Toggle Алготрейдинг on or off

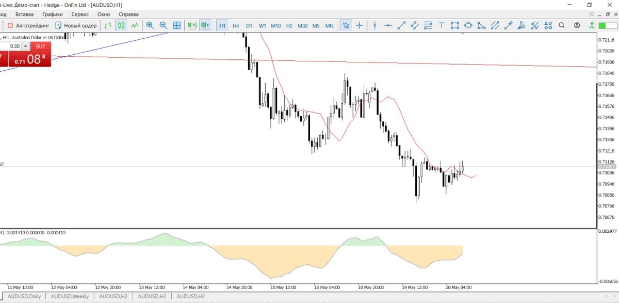pyautogui.click(x=28, y=25)
